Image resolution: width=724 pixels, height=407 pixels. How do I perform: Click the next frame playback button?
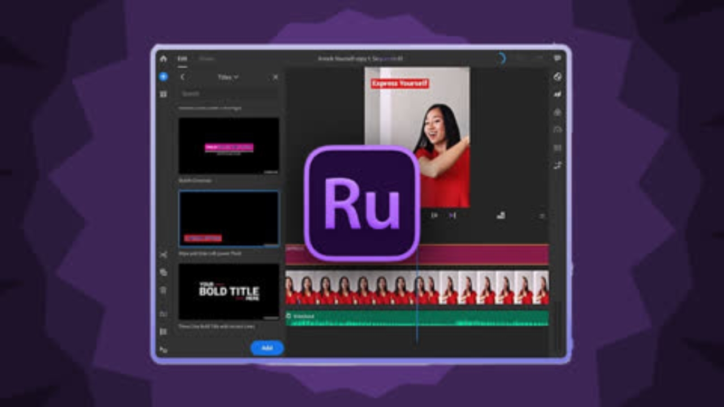click(x=453, y=215)
